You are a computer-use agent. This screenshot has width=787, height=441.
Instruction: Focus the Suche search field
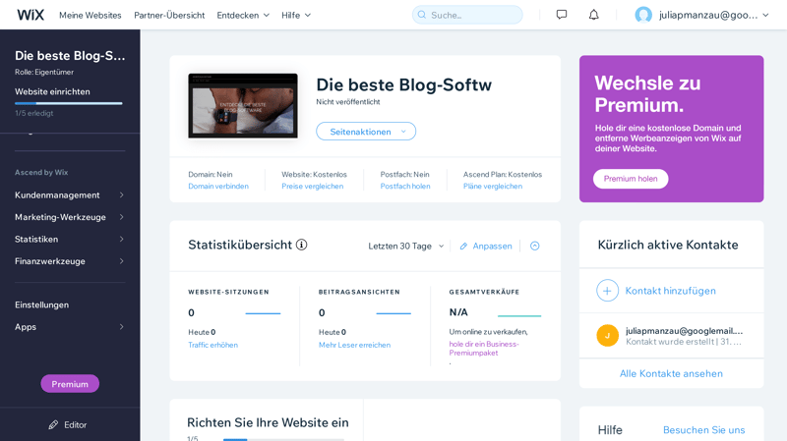(467, 15)
